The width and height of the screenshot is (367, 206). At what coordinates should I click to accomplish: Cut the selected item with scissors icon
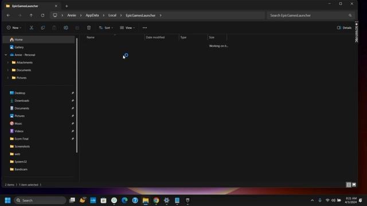(32, 28)
